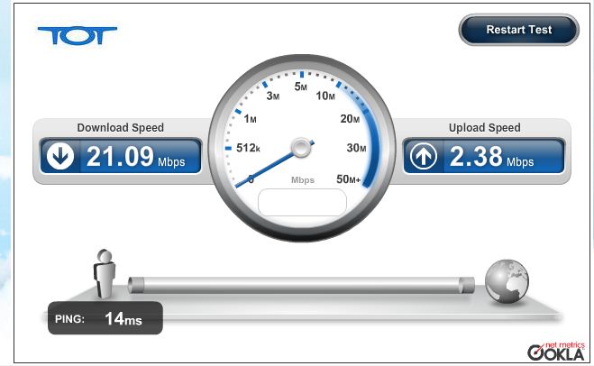The height and width of the screenshot is (366, 594).
Task: Click the upload arrow icon
Action: click(423, 156)
